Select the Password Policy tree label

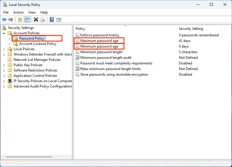coord(32,38)
